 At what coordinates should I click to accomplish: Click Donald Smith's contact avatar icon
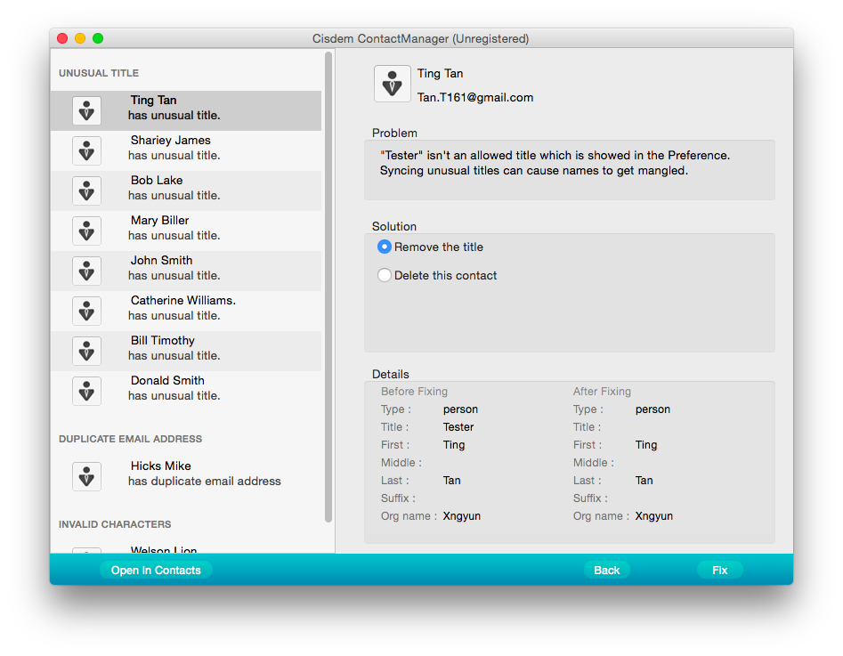86,391
